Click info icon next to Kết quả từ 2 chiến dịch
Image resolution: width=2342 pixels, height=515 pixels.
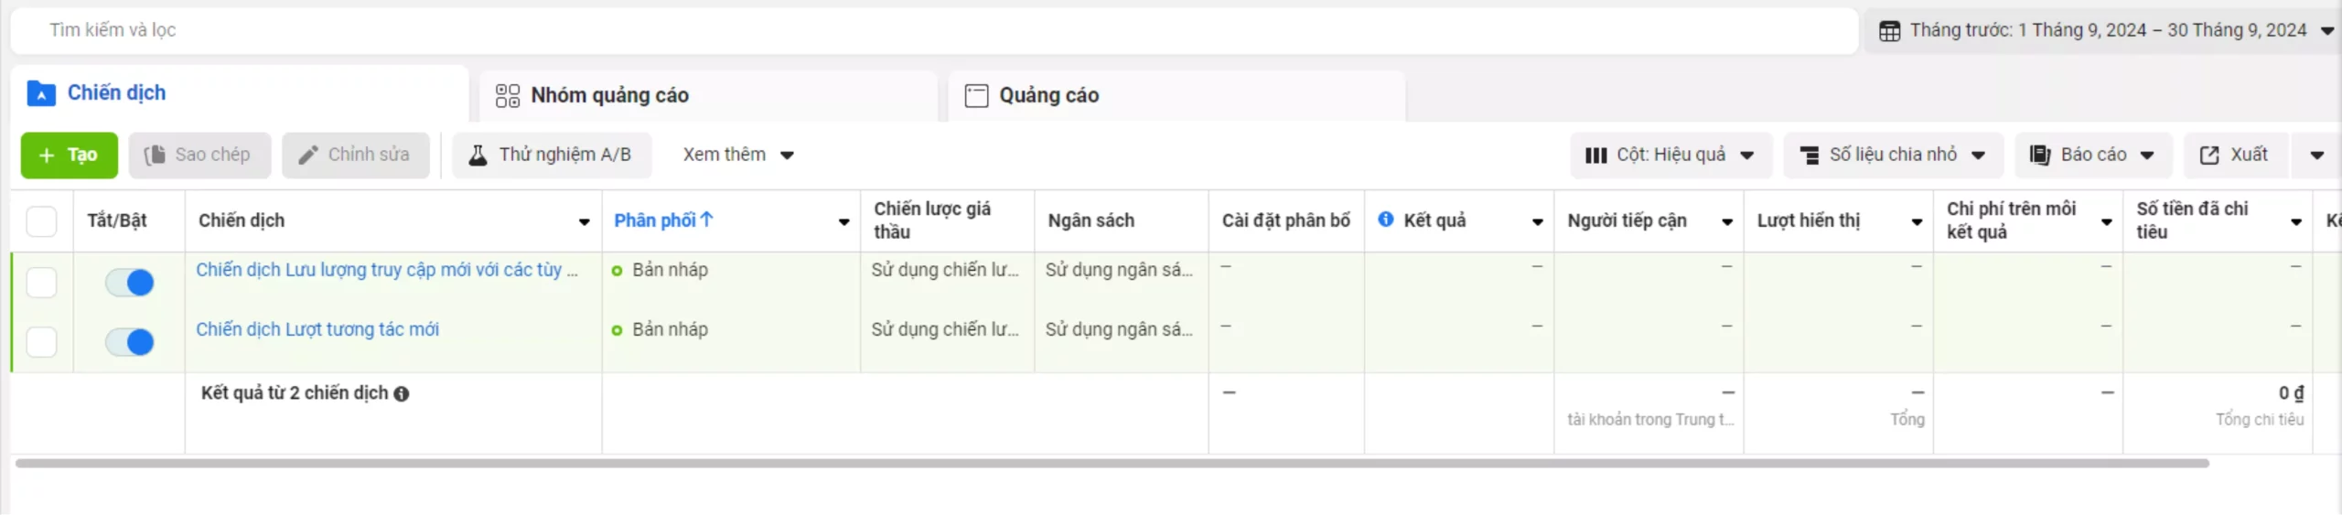click(402, 394)
